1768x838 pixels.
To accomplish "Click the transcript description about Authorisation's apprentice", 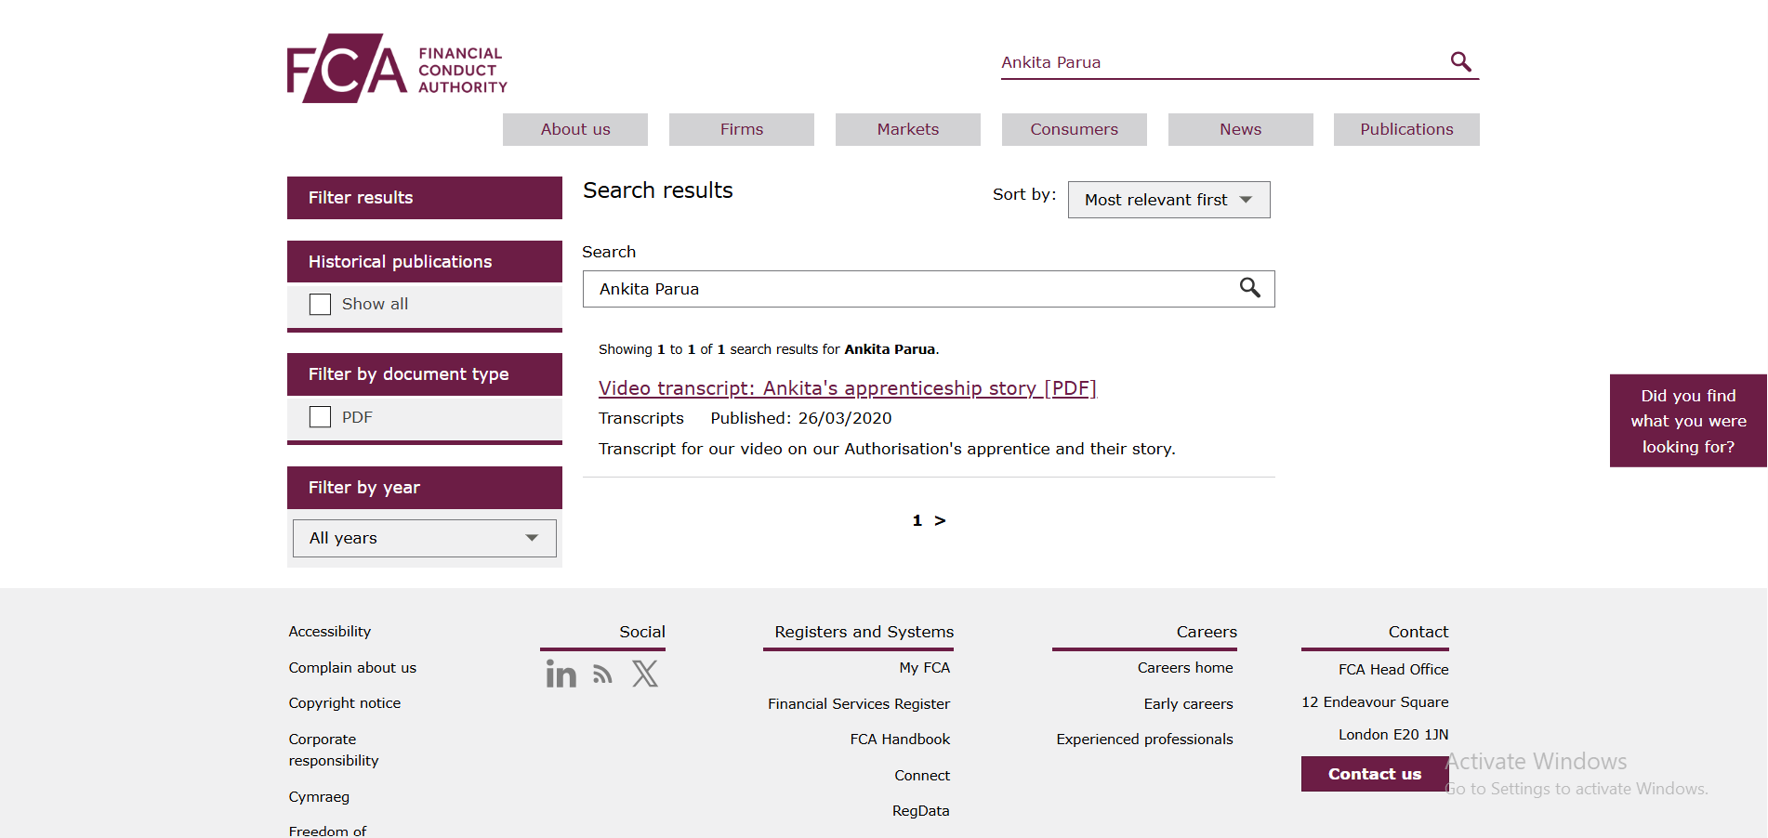I will tap(887, 450).
